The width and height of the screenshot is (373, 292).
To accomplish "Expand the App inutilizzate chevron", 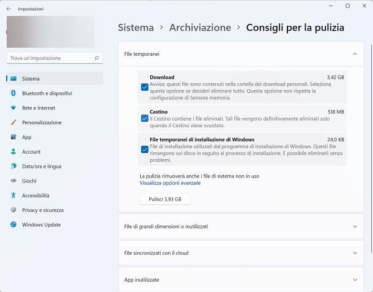I will coord(355,280).
